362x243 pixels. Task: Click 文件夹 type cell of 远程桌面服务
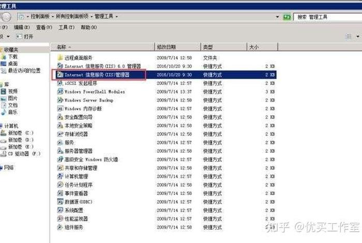[210, 58]
